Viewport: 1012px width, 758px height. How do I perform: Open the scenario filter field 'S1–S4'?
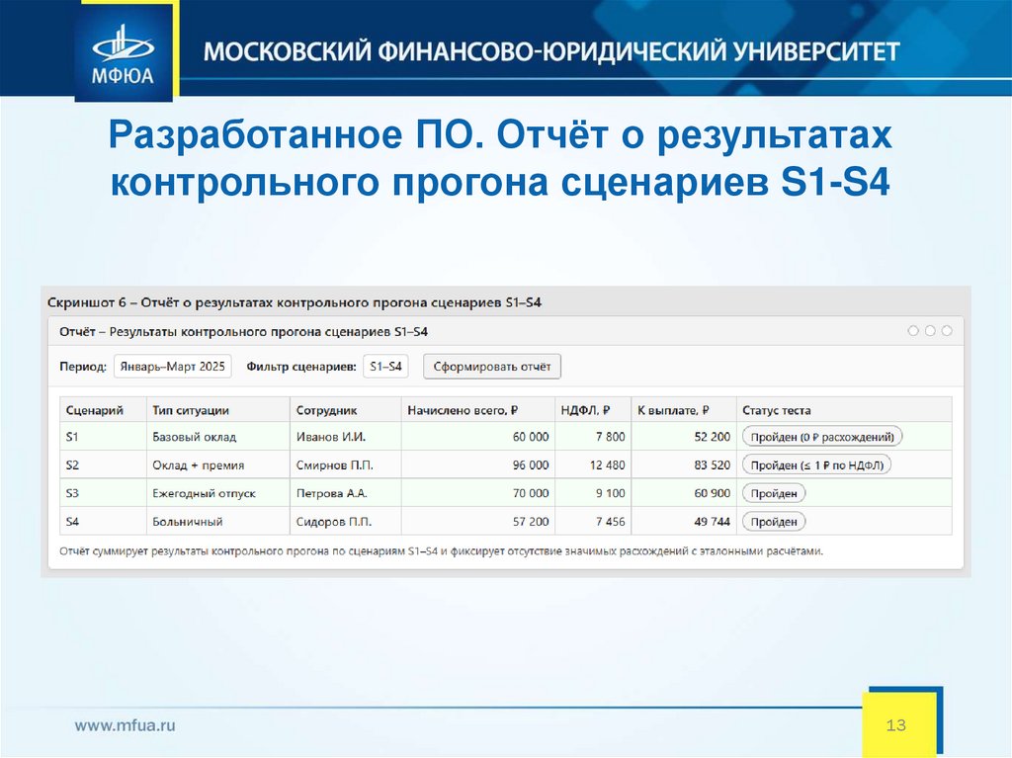pos(385,366)
